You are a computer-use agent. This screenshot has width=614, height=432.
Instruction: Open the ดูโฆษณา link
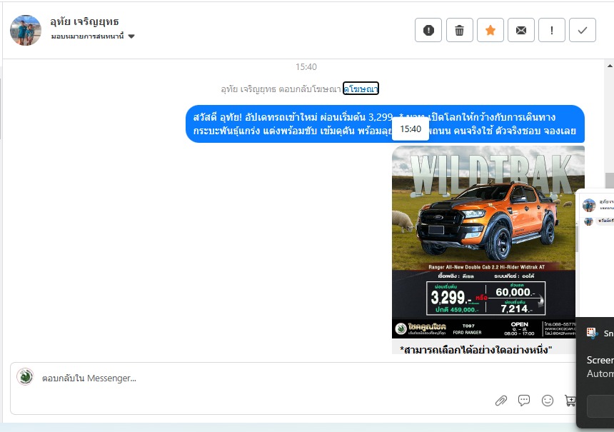pos(361,89)
